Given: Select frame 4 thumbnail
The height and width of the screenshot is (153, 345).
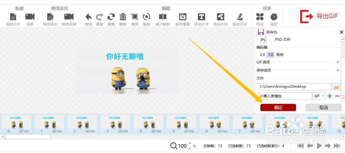Looking at the screenshot, I should 148,122.
